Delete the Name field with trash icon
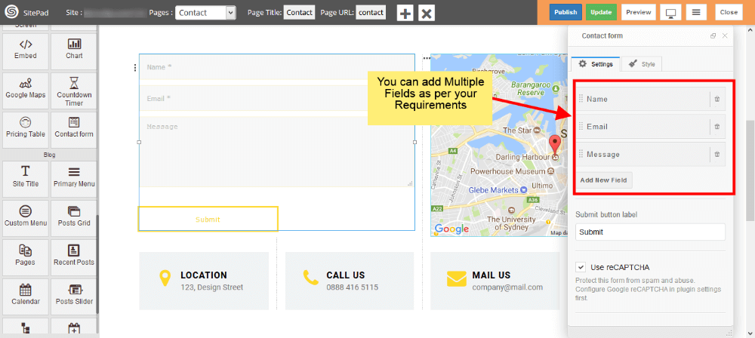The height and width of the screenshot is (338, 755). click(717, 99)
